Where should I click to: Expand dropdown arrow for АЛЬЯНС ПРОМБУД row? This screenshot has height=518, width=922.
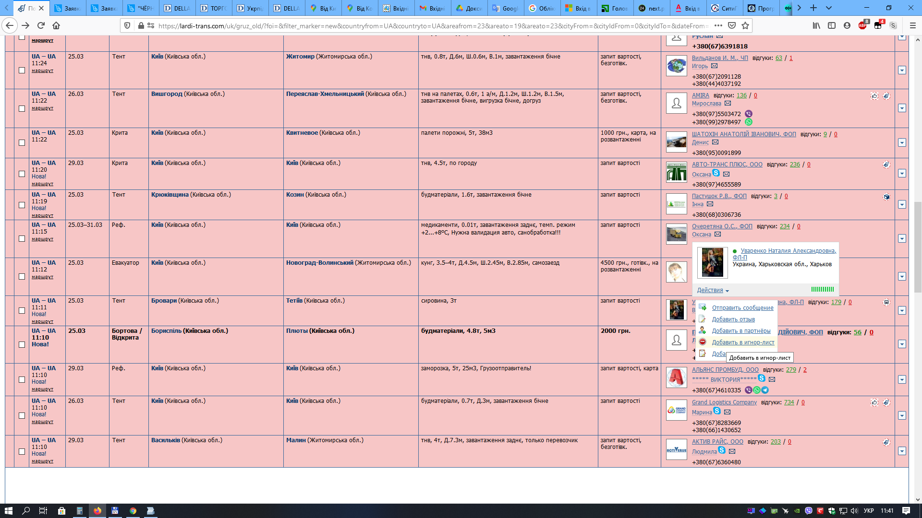pos(902,379)
